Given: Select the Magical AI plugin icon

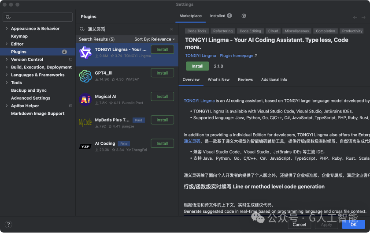Looking at the screenshot, I should pyautogui.click(x=85, y=99).
